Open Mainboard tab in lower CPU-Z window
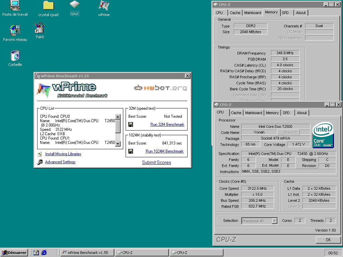 [254, 113]
